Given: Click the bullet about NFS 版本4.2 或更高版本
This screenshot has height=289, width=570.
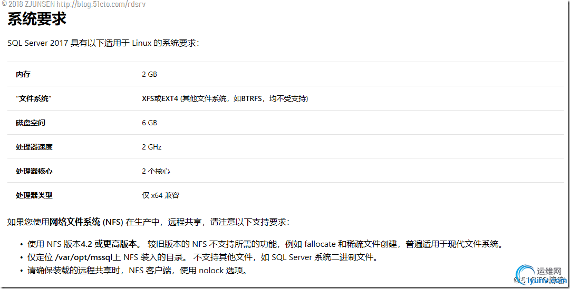Looking at the screenshot, I should pyautogui.click(x=266, y=244).
